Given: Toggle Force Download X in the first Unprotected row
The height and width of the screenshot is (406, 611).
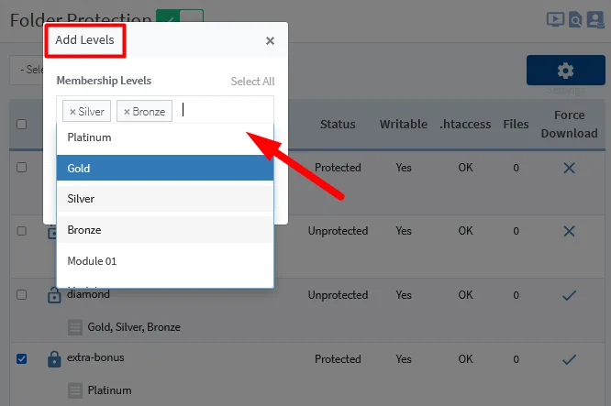Looking at the screenshot, I should [x=569, y=231].
